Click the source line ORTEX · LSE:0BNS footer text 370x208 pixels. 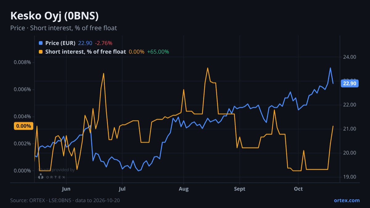[65, 200]
